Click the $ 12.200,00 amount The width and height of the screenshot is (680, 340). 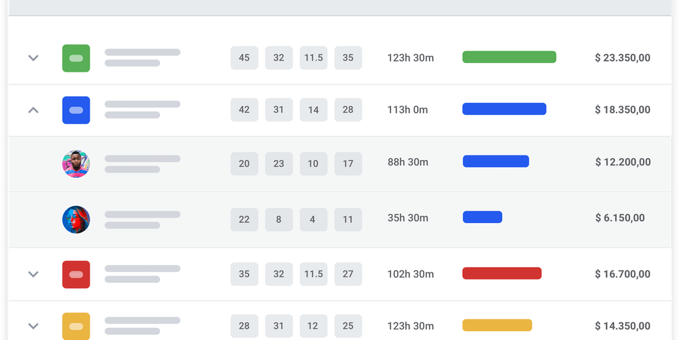tap(622, 162)
